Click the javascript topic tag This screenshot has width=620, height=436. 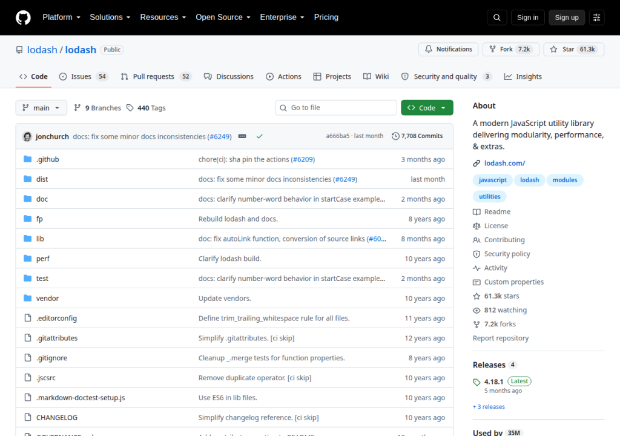pos(493,180)
